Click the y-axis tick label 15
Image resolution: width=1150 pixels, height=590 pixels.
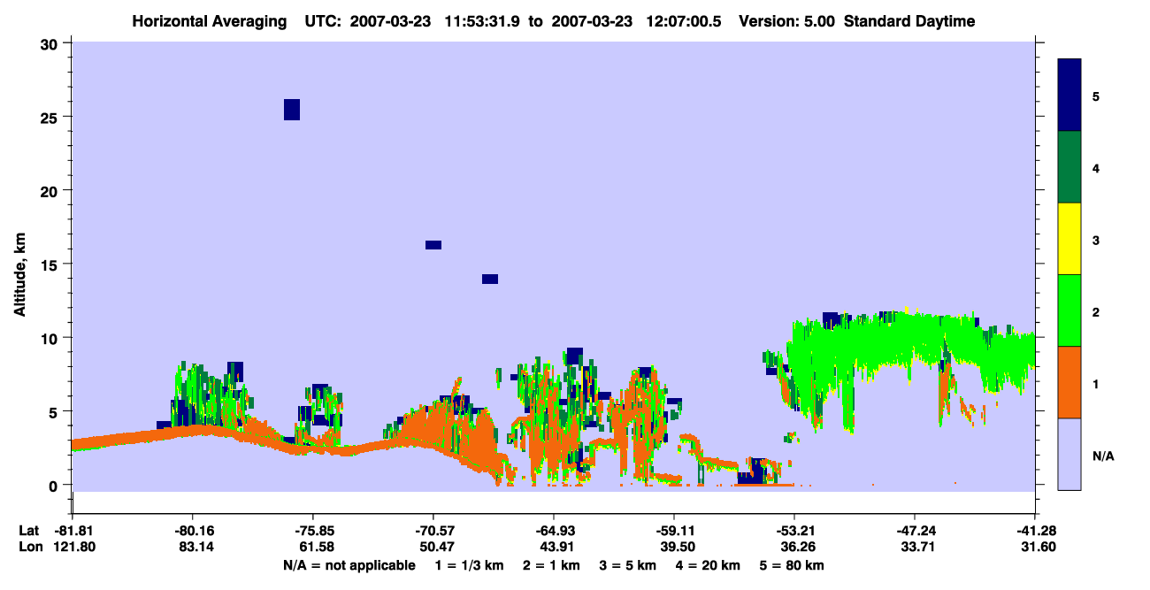tap(51, 264)
